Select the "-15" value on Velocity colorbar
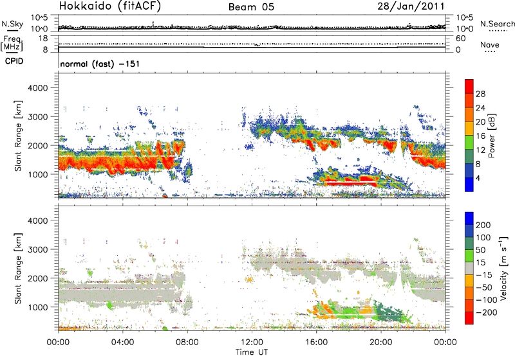The height and width of the screenshot is (356, 515). pos(483,275)
